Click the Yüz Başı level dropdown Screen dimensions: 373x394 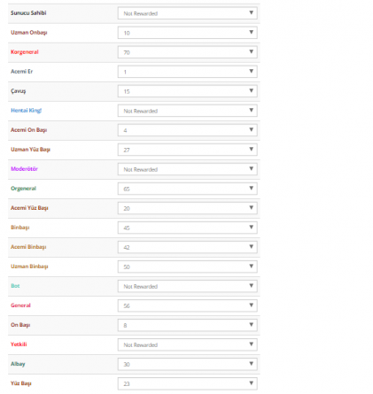pyautogui.click(x=187, y=383)
